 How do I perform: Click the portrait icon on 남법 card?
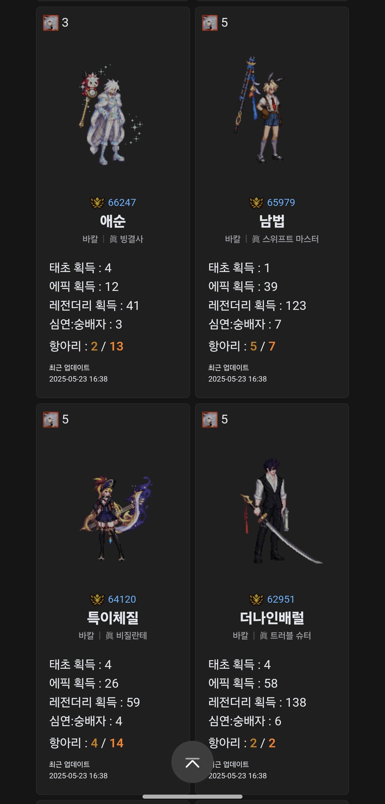click(x=210, y=23)
